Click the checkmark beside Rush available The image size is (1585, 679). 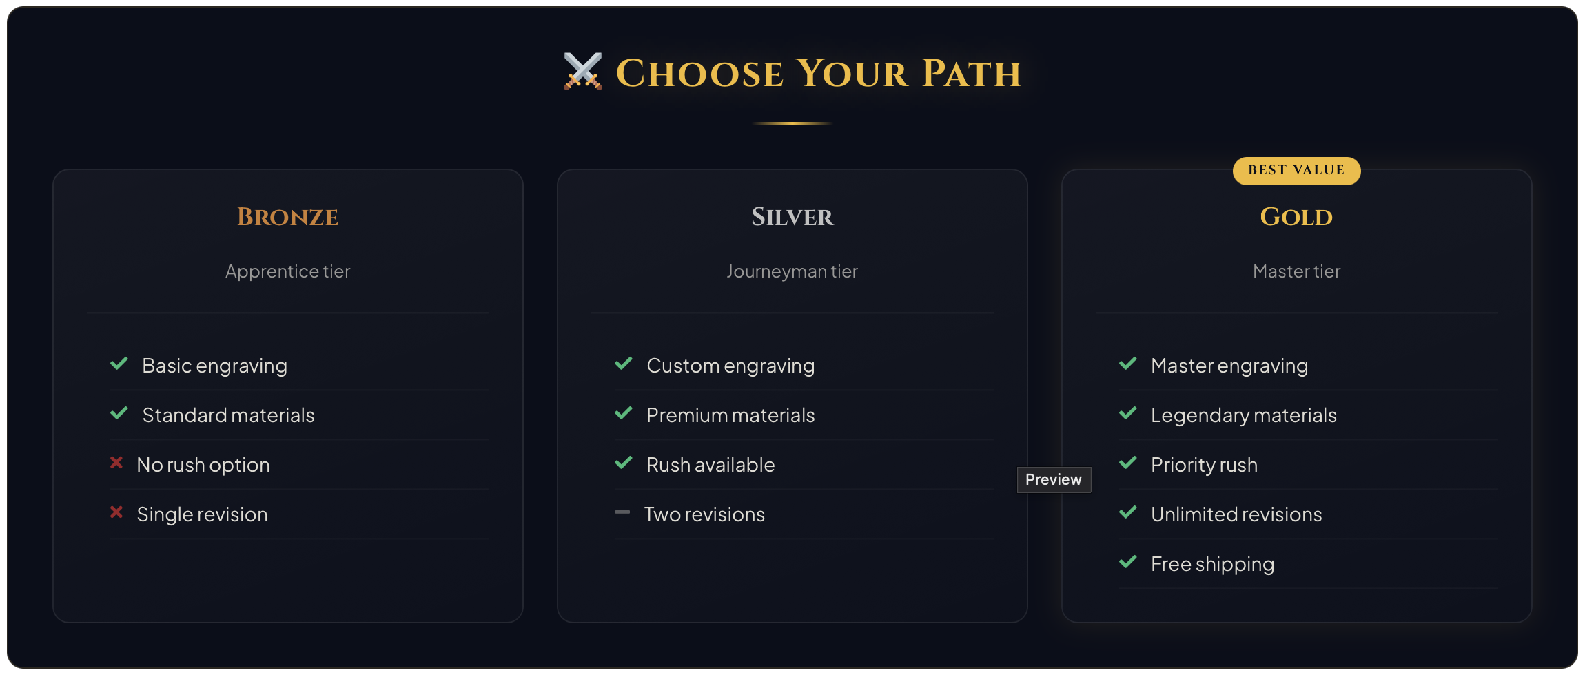(624, 463)
